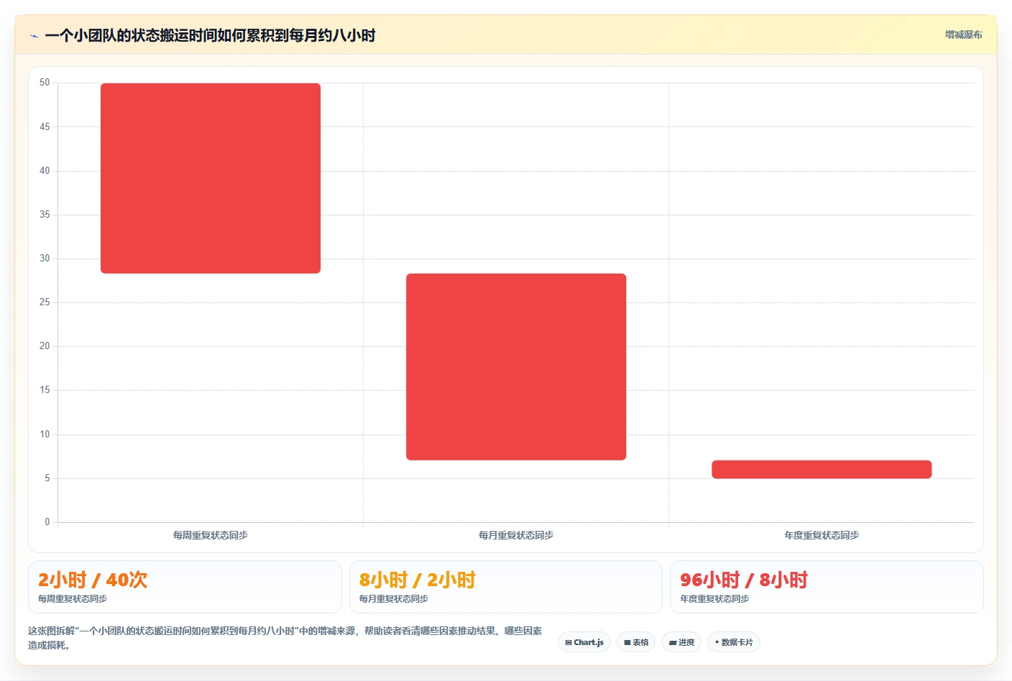Click the Chart.js chip
Screen dimensions: 1012x681
[x=584, y=642]
